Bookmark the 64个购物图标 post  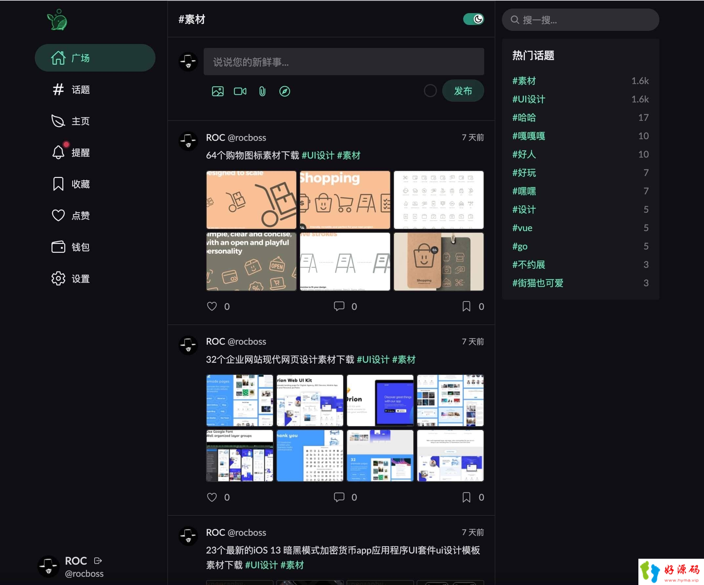[x=466, y=306]
